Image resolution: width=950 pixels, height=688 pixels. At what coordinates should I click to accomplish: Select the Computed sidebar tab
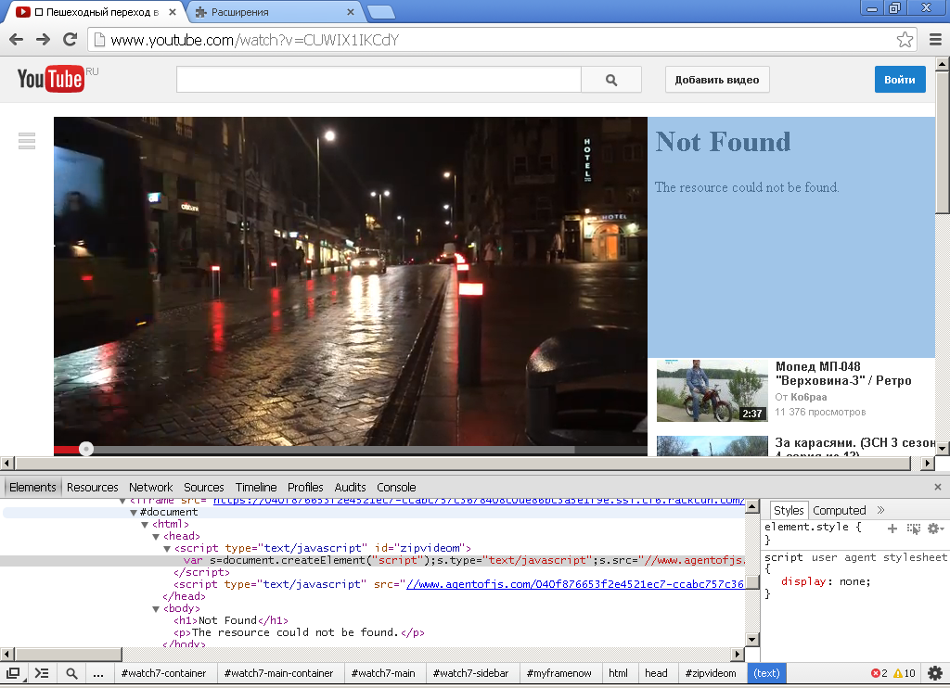[839, 510]
